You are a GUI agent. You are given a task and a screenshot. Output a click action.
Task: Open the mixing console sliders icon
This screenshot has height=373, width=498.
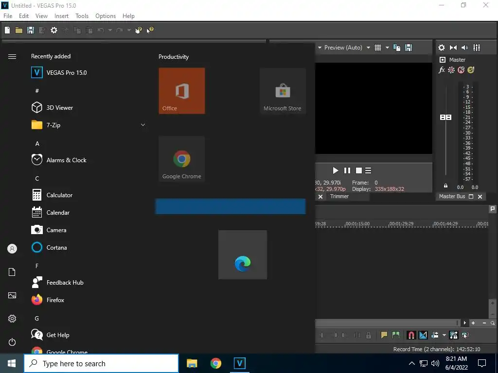(477, 48)
